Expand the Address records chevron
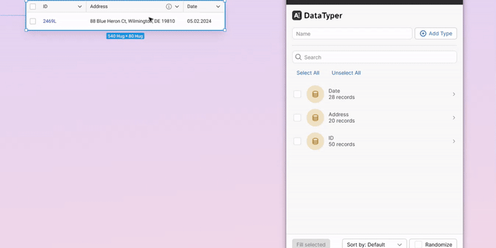 click(x=454, y=118)
